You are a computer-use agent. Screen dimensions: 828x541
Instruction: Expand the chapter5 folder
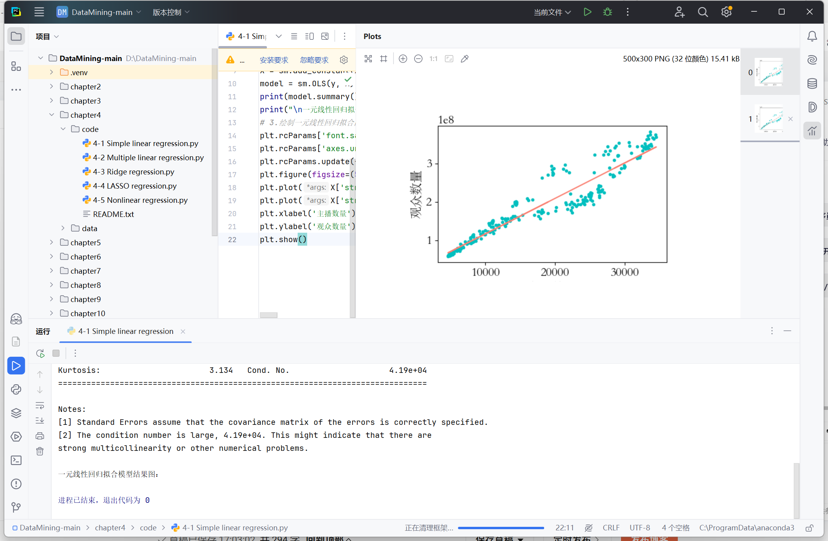(51, 242)
